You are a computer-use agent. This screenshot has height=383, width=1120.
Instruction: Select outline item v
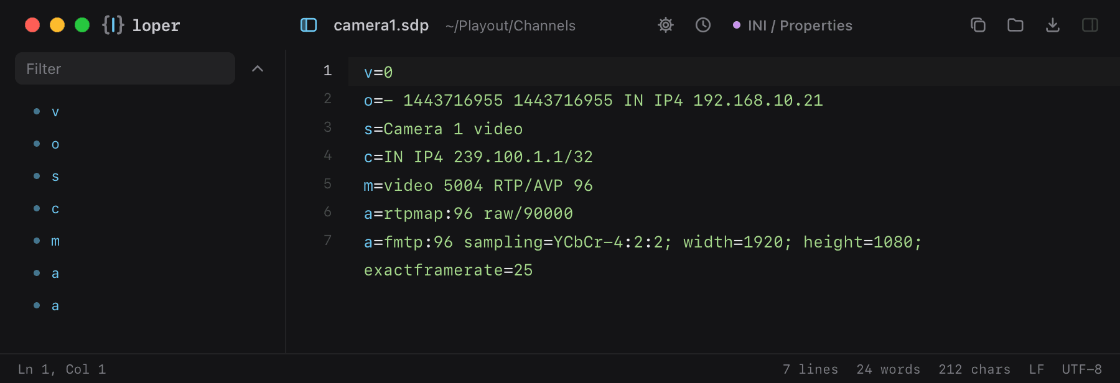(x=55, y=112)
